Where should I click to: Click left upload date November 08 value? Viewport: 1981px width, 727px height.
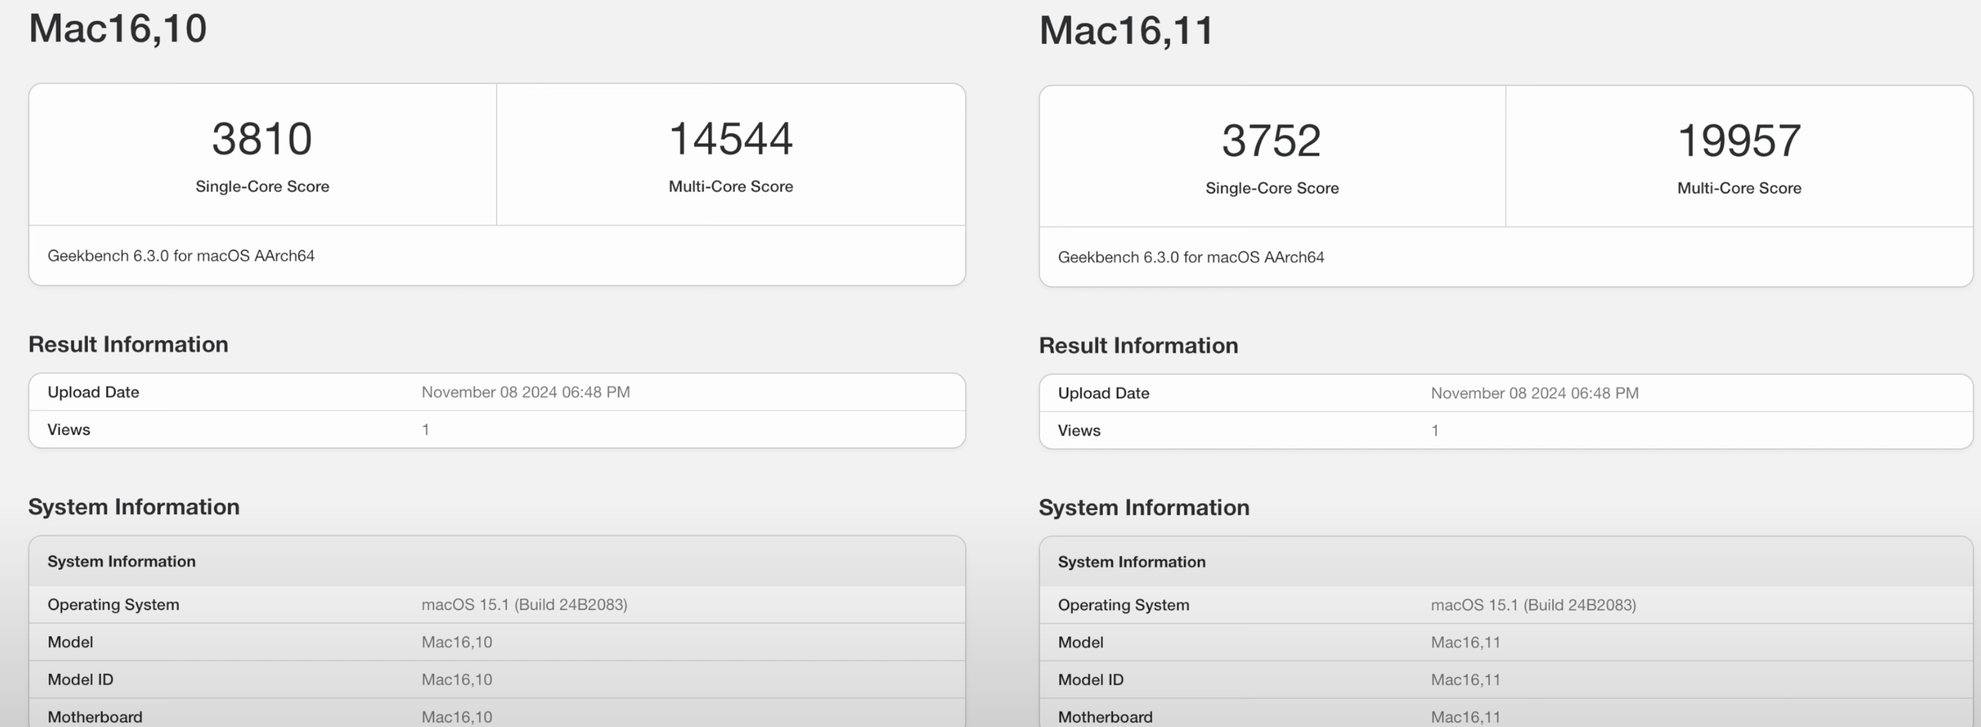[525, 392]
